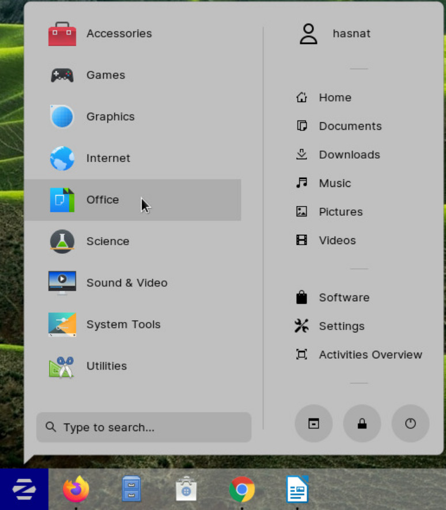The width and height of the screenshot is (446, 510).
Task: Click the log out round button
Action: (313, 423)
